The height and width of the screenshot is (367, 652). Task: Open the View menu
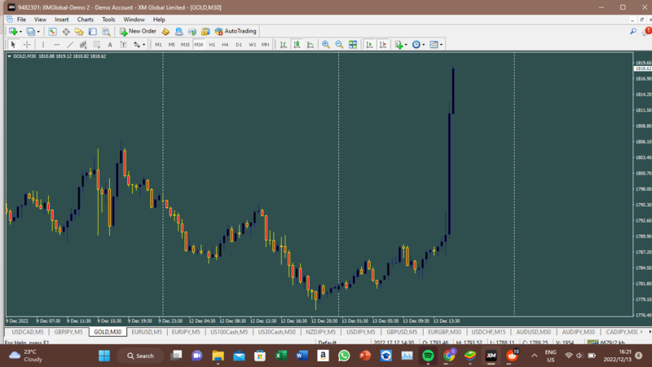(40, 20)
